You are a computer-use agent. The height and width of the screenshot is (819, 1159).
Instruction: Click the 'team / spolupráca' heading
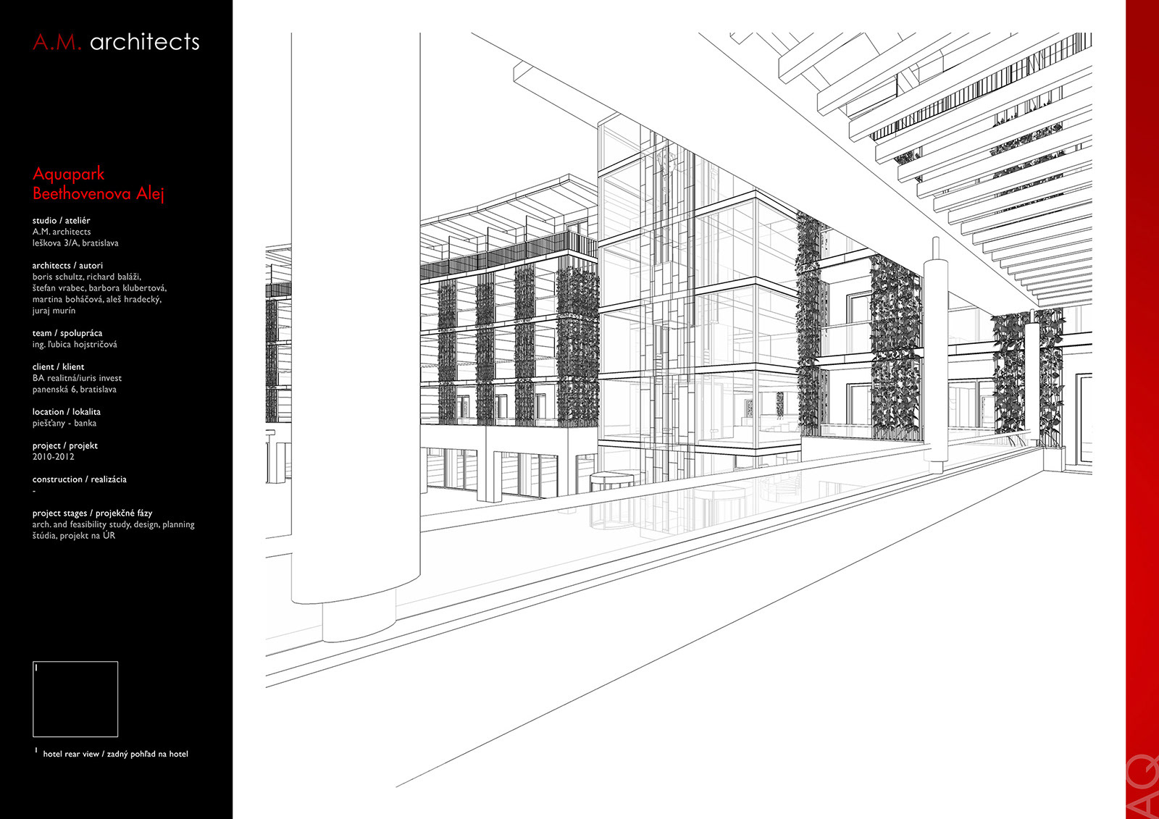click(x=67, y=333)
